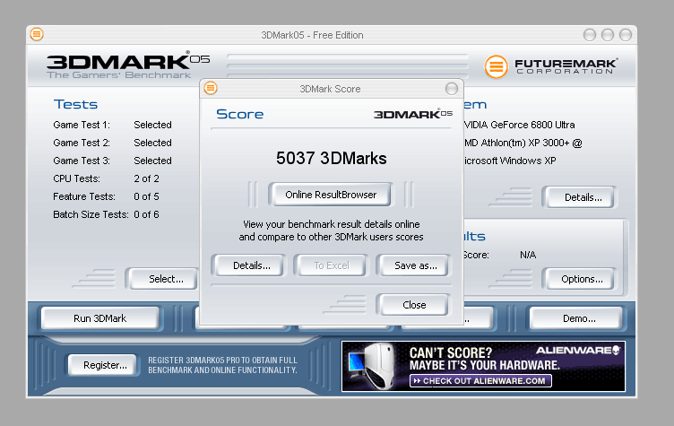The height and width of the screenshot is (426, 674).
Task: Click the Score heading in dialog
Action: coord(240,114)
